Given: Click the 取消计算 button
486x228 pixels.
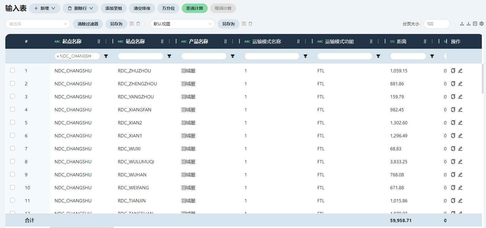Looking at the screenshot, I should [223, 8].
